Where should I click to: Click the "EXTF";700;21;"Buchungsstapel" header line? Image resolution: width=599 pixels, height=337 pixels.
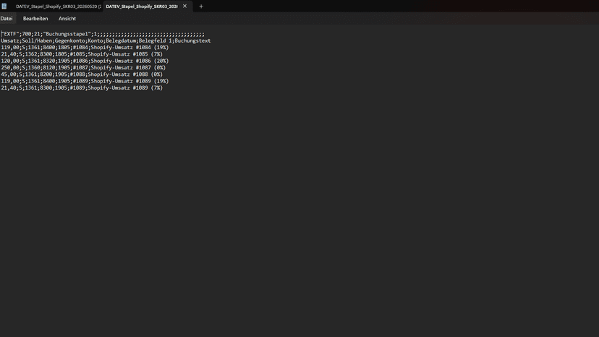103,34
